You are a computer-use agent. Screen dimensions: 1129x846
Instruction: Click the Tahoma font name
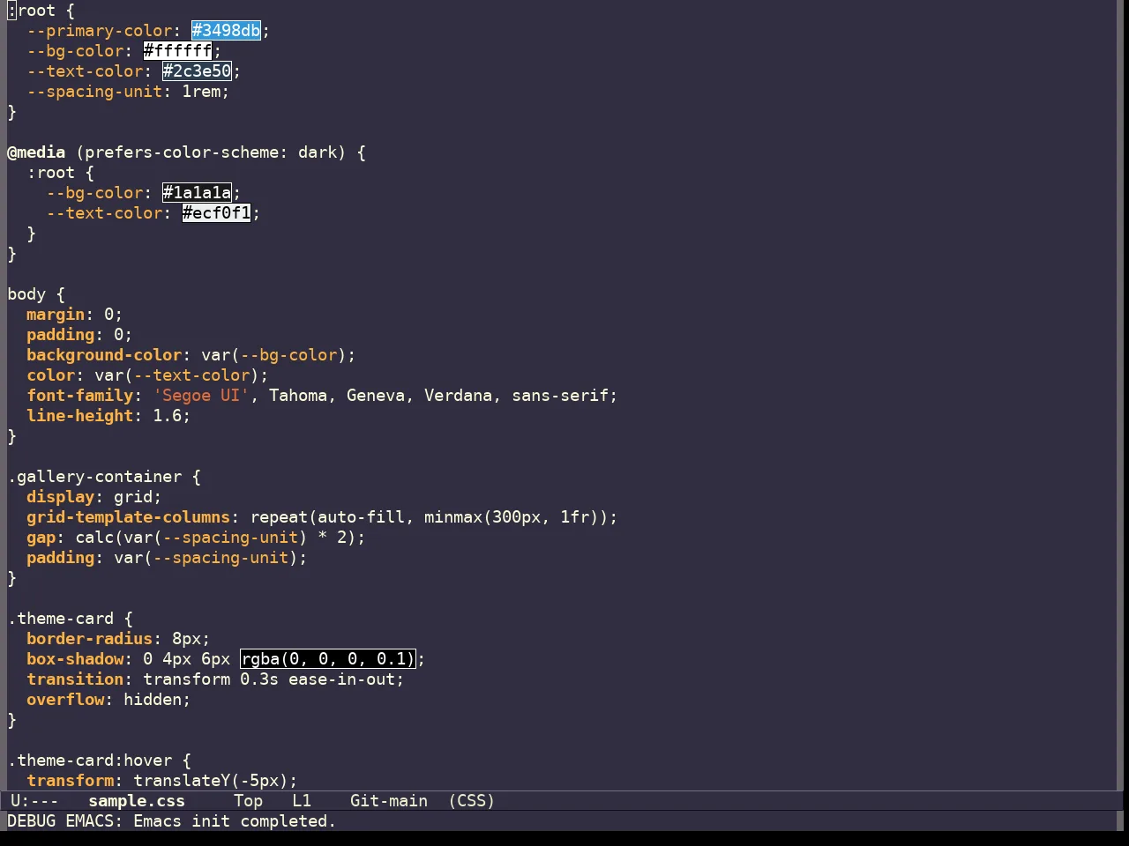click(298, 396)
